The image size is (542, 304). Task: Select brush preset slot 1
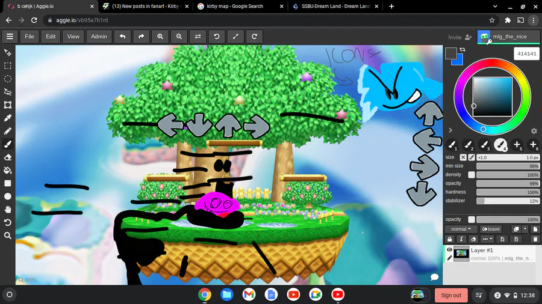452,145
